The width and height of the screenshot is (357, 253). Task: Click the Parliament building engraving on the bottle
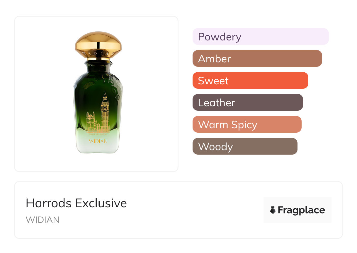pos(91,122)
